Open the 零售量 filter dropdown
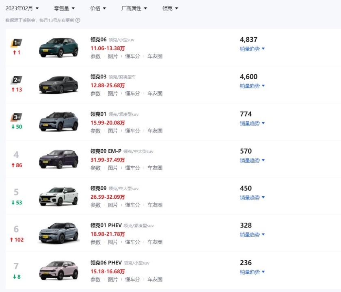This screenshot has width=341, height=292. point(64,9)
